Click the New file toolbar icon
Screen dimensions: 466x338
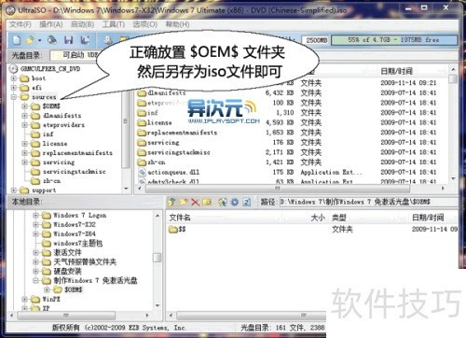pyautogui.click(x=17, y=40)
